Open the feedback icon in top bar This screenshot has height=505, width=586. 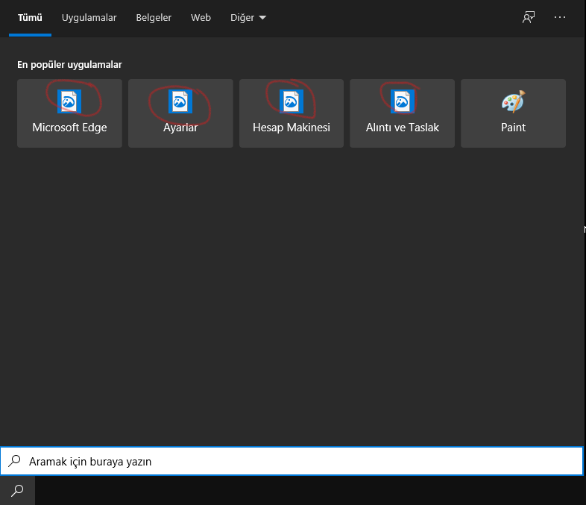tap(529, 17)
